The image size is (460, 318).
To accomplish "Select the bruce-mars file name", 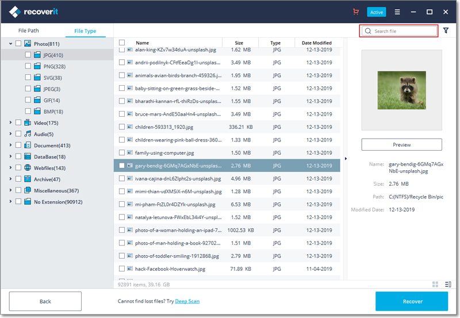I will click(178, 114).
